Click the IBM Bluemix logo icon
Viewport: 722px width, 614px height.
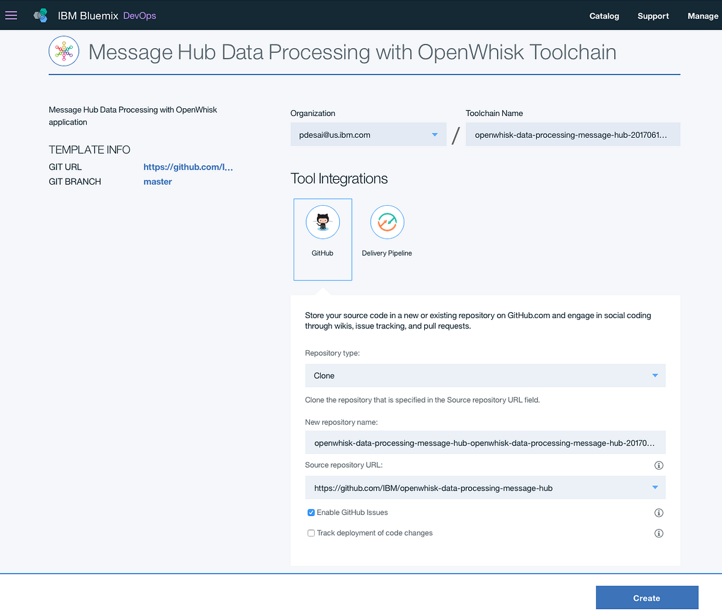tap(40, 14)
